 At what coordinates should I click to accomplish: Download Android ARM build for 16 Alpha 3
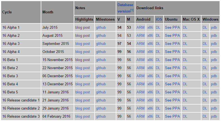click(x=140, y=44)
